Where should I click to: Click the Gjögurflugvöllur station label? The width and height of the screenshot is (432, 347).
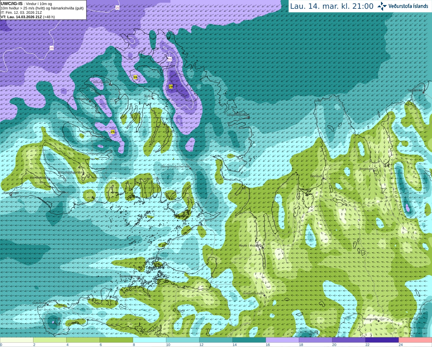pyautogui.click(x=238, y=115)
